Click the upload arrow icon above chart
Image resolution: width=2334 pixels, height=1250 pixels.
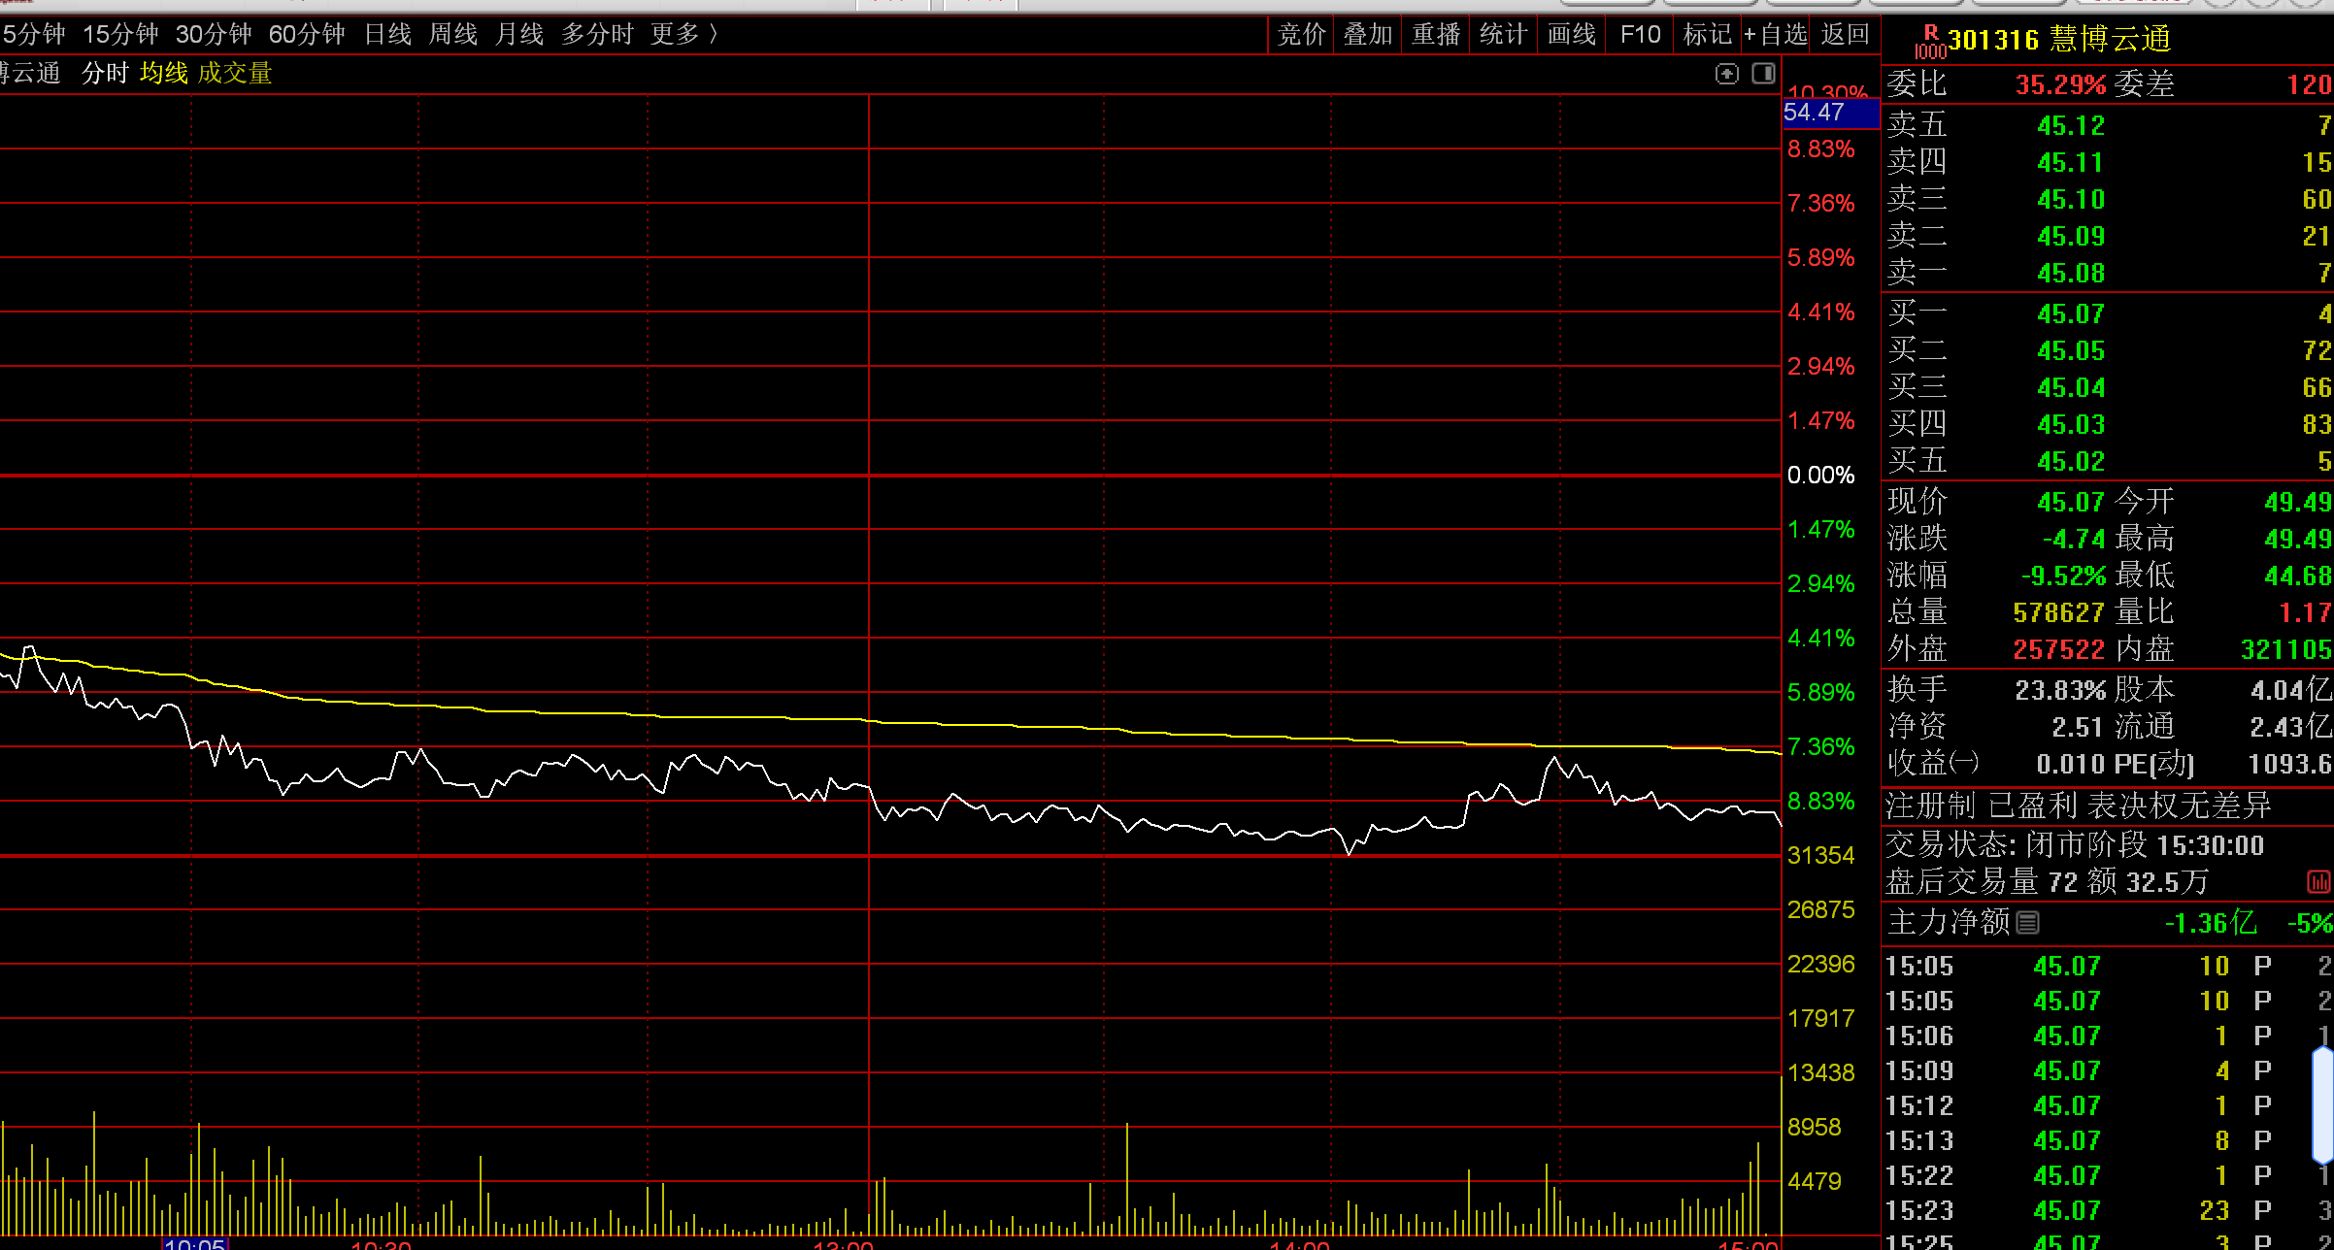click(x=1726, y=74)
